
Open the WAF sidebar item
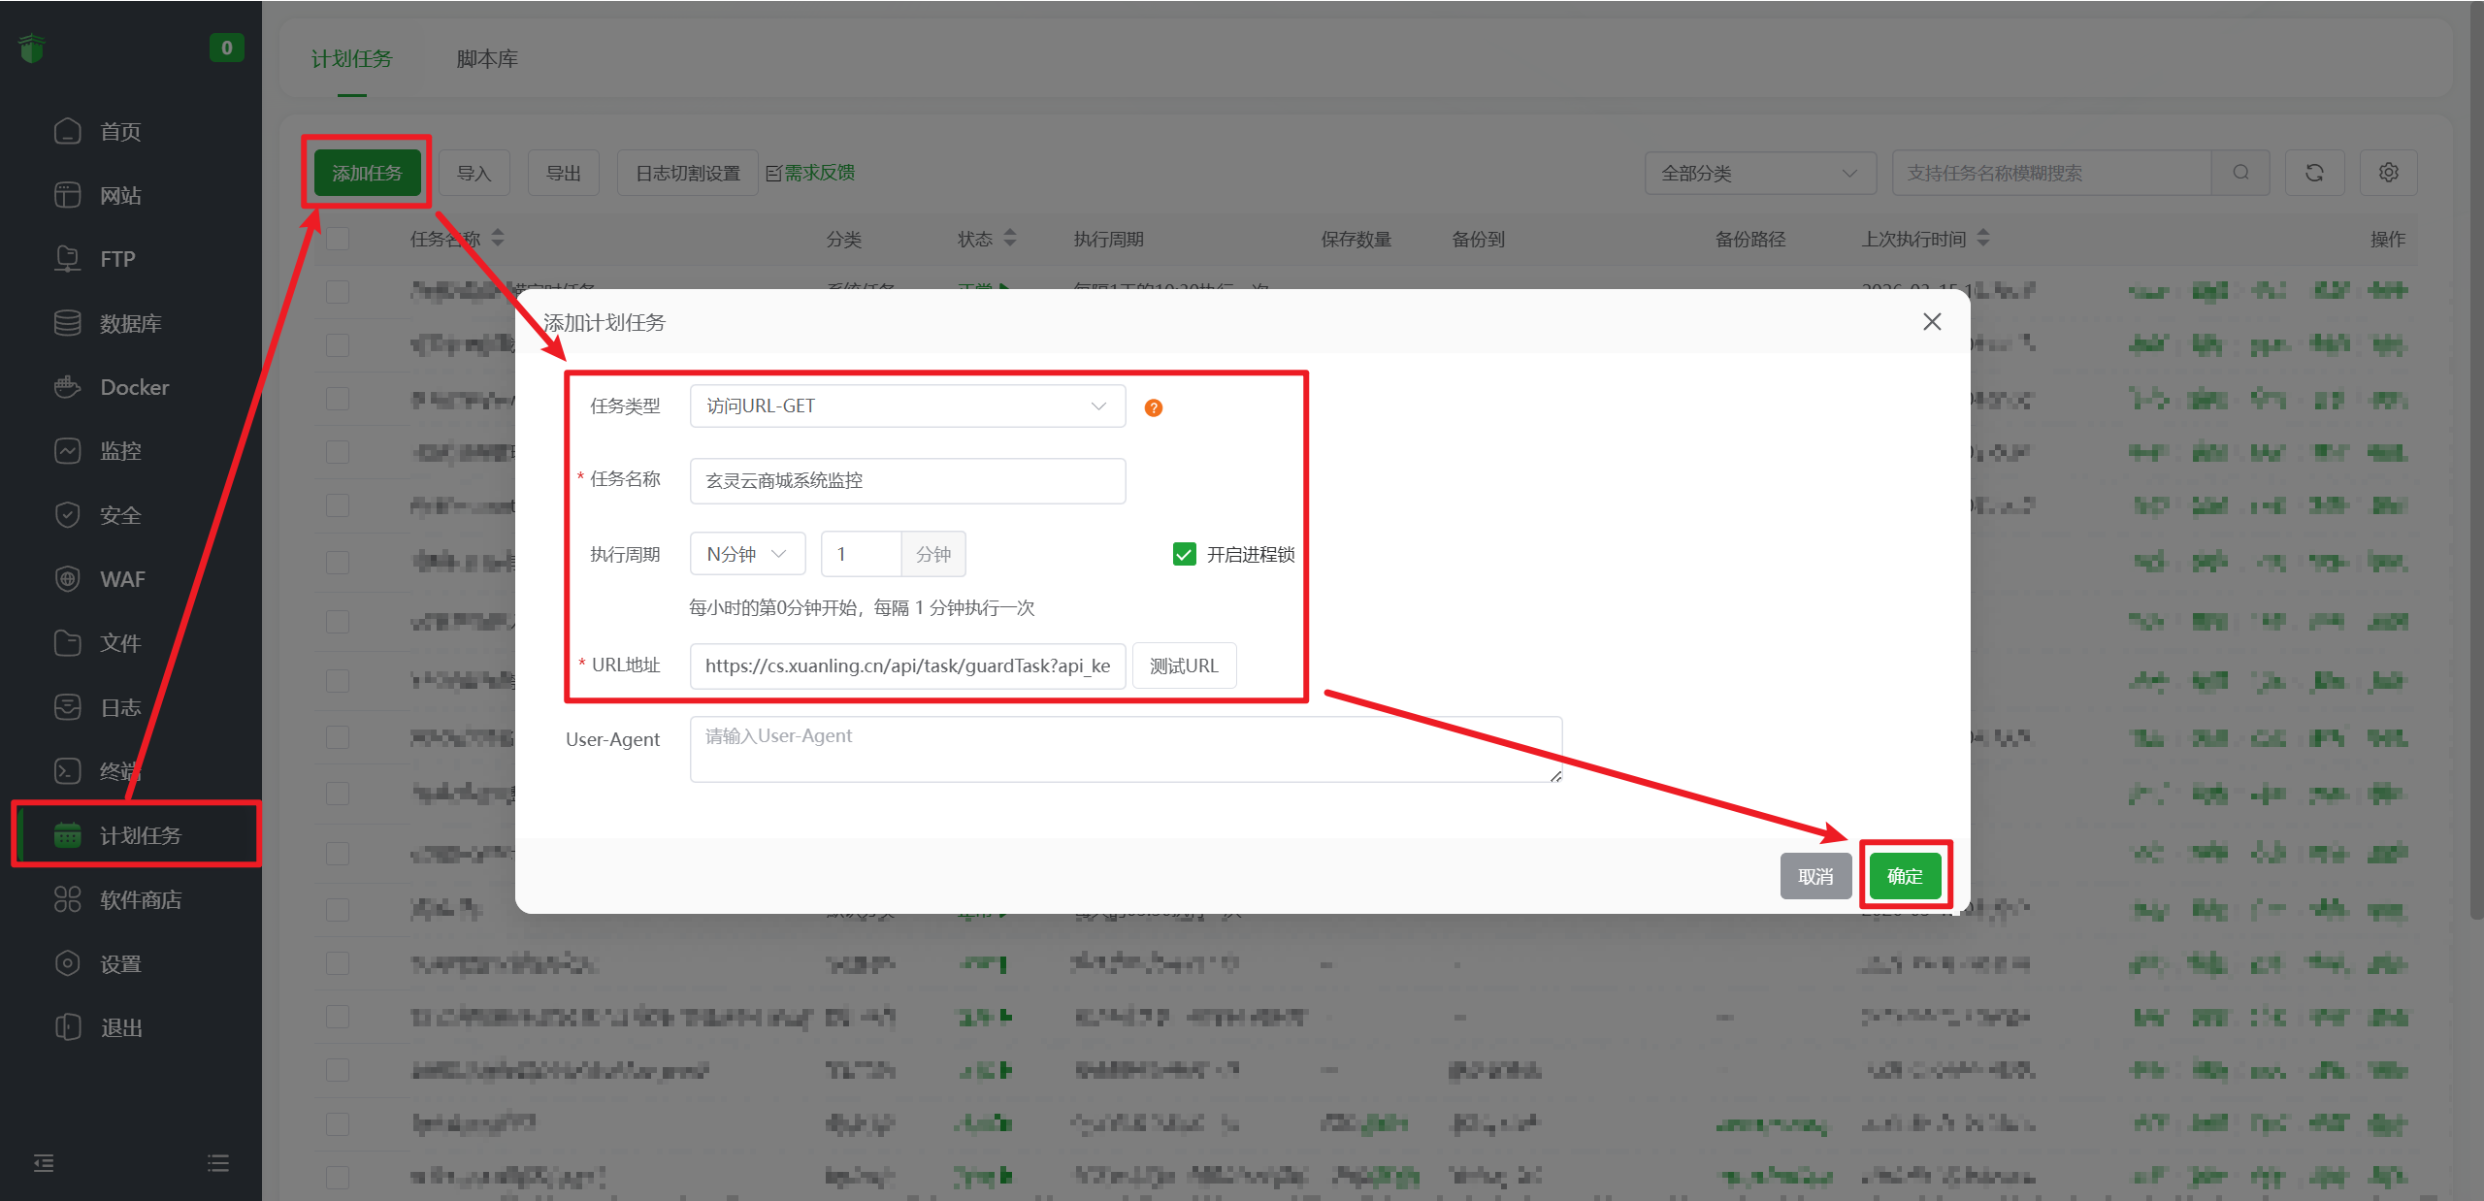pyautogui.click(x=122, y=579)
